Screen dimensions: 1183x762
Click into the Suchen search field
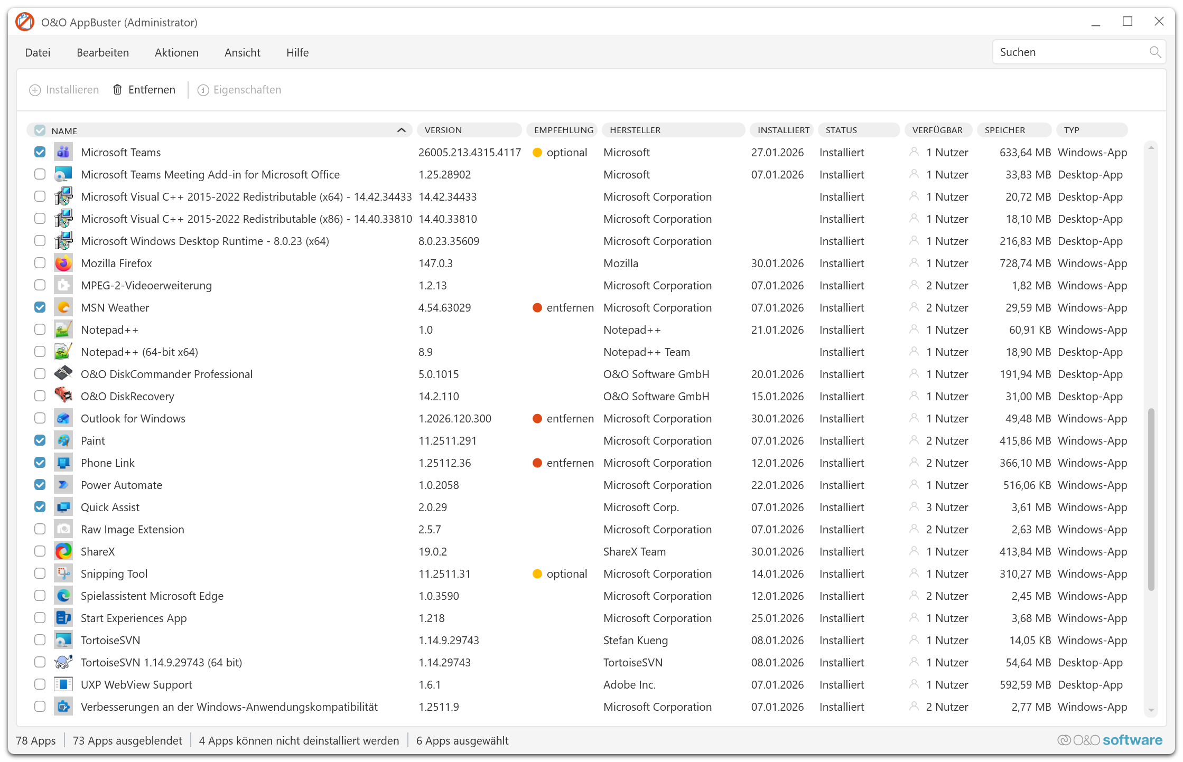click(1067, 52)
